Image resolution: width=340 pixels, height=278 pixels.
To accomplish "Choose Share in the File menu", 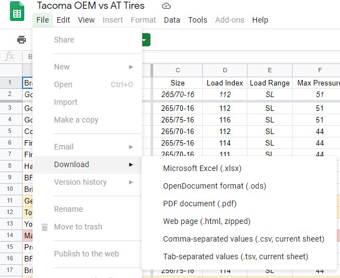I will 87,40.
